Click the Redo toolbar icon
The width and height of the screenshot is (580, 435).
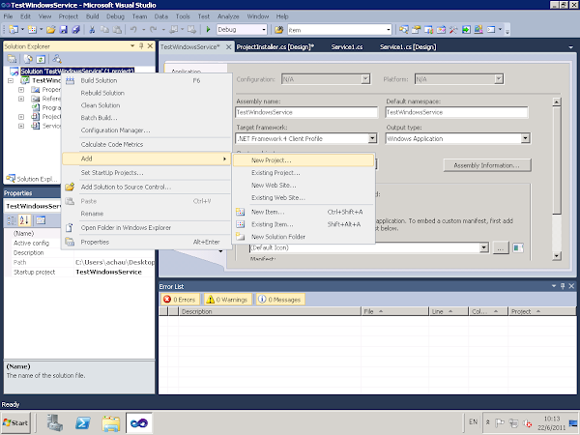tap(154, 30)
